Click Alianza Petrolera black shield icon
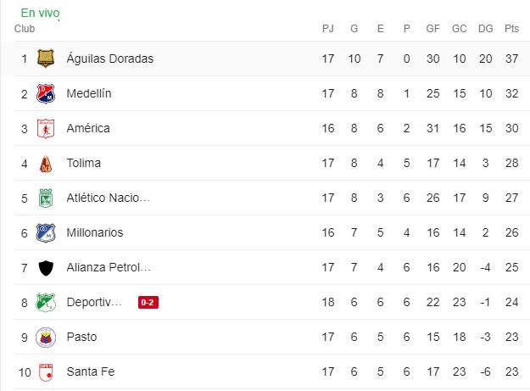This screenshot has height=391, width=530. point(46,268)
